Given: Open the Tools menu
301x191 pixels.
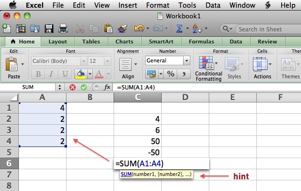Looking at the screenshot, I should (x=187, y=5).
